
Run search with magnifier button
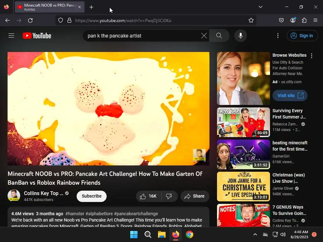219,36
